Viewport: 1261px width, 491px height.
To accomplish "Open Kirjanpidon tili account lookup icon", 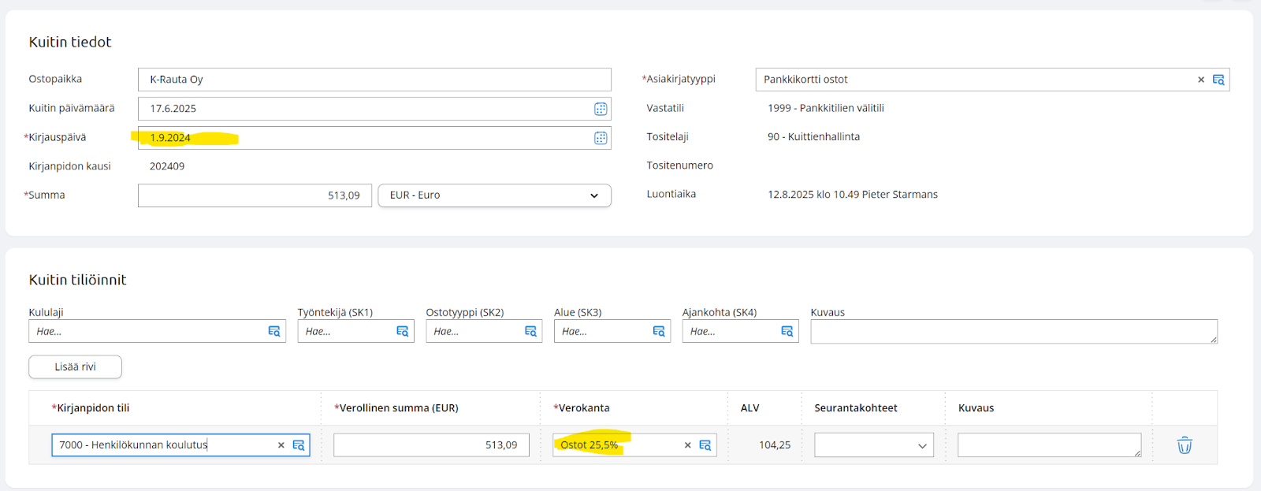I will pos(299,445).
